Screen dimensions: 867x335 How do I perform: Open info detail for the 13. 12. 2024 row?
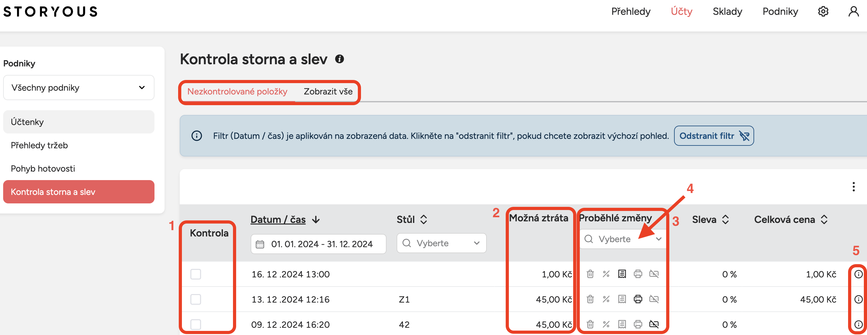pyautogui.click(x=858, y=299)
